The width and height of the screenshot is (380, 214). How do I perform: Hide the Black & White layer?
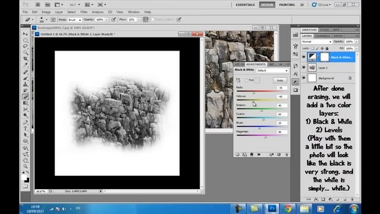click(x=303, y=57)
